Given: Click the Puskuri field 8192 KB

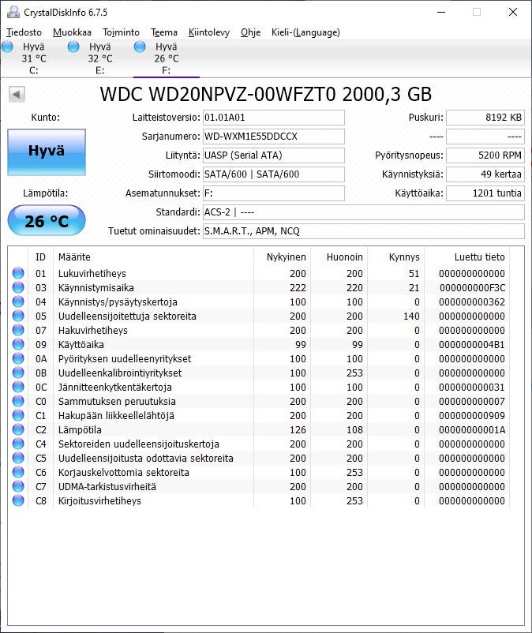Looking at the screenshot, I should pos(485,118).
